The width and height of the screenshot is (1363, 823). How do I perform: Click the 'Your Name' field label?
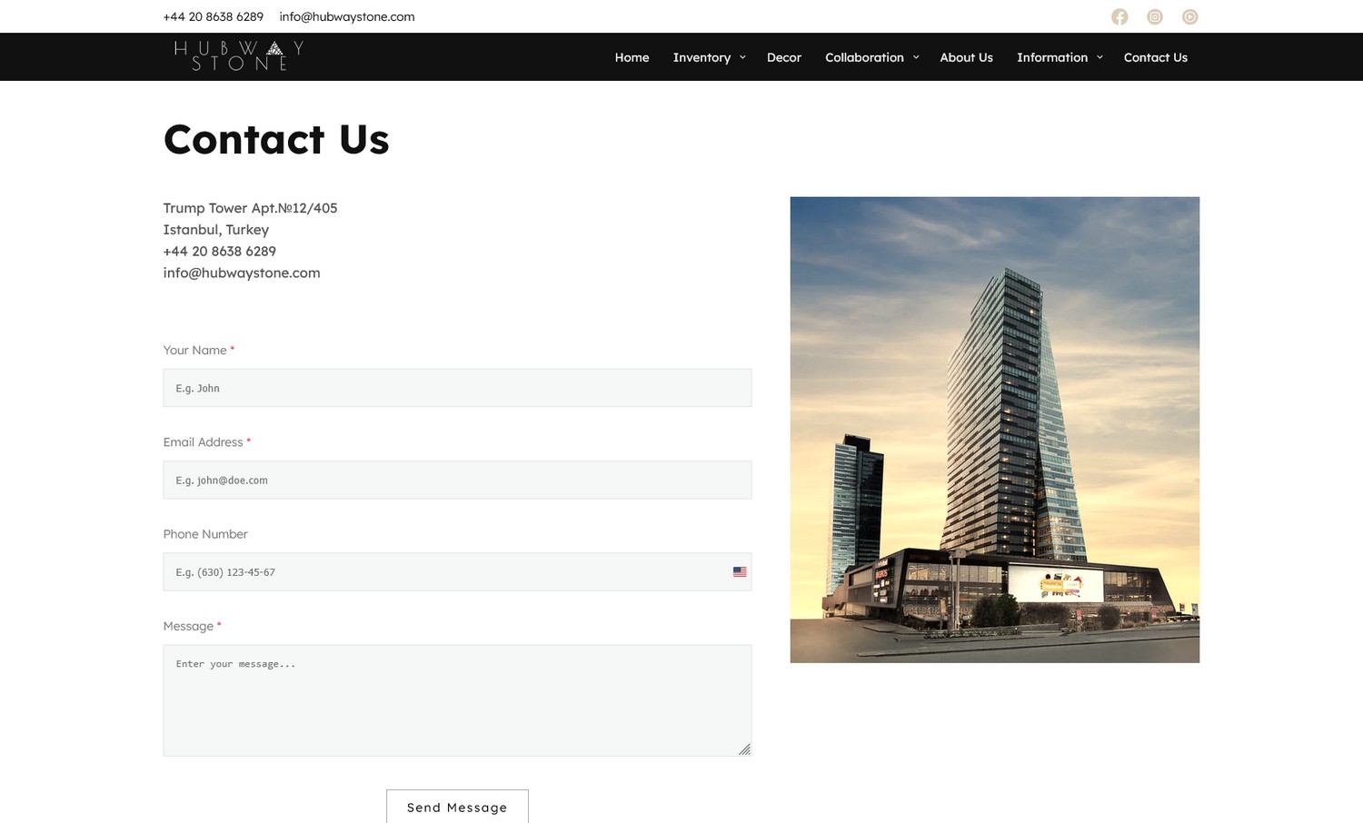195,350
